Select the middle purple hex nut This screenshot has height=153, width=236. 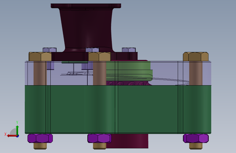(x=99, y=138)
